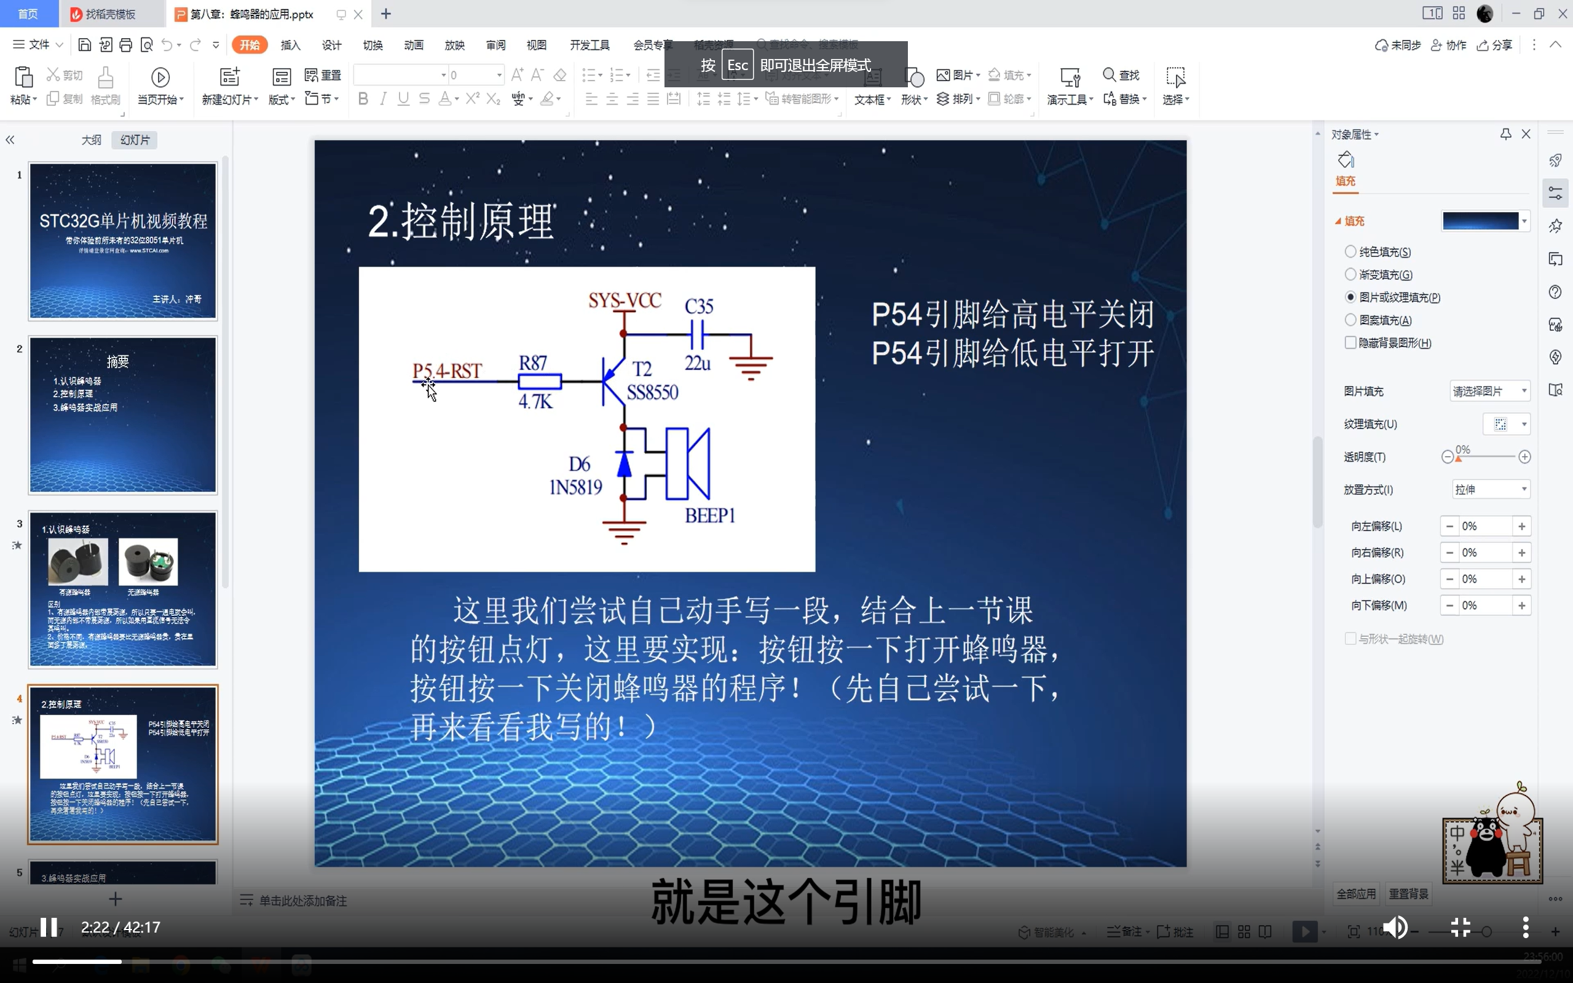Open the picture fill source dropdown
The height and width of the screenshot is (983, 1573).
point(1490,391)
